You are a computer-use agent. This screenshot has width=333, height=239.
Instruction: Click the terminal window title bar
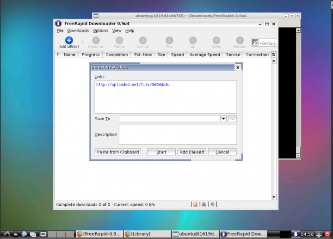tap(191, 16)
